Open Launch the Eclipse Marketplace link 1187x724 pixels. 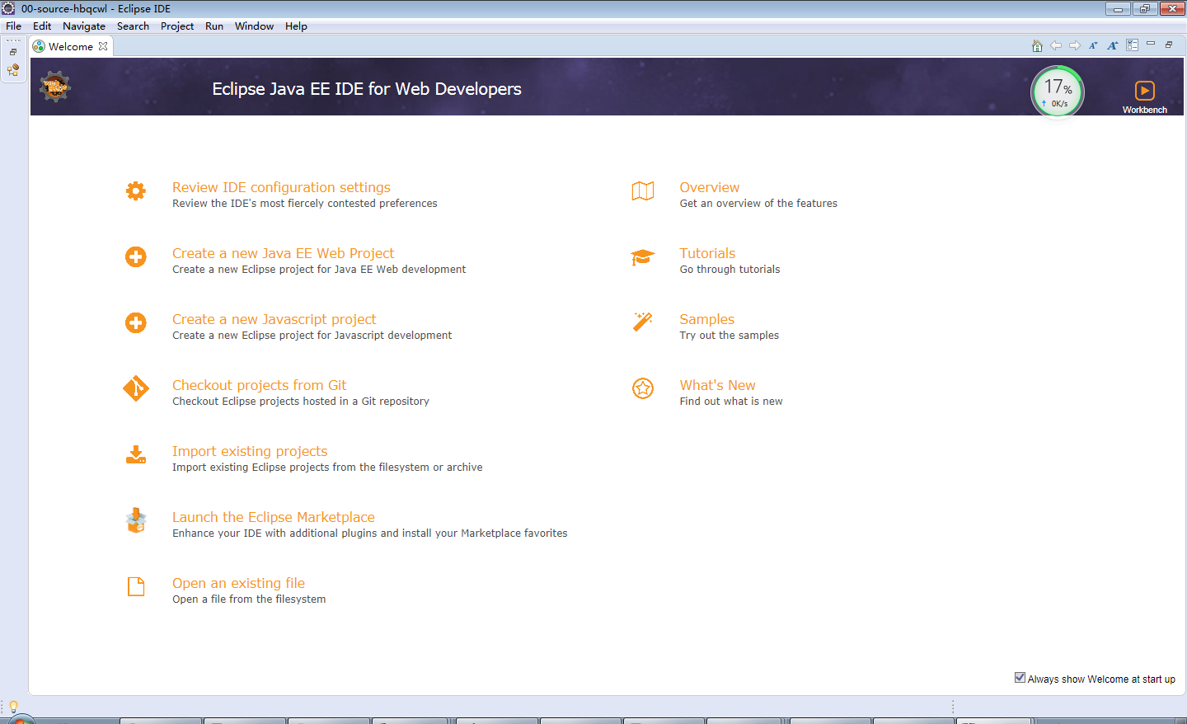click(x=273, y=517)
